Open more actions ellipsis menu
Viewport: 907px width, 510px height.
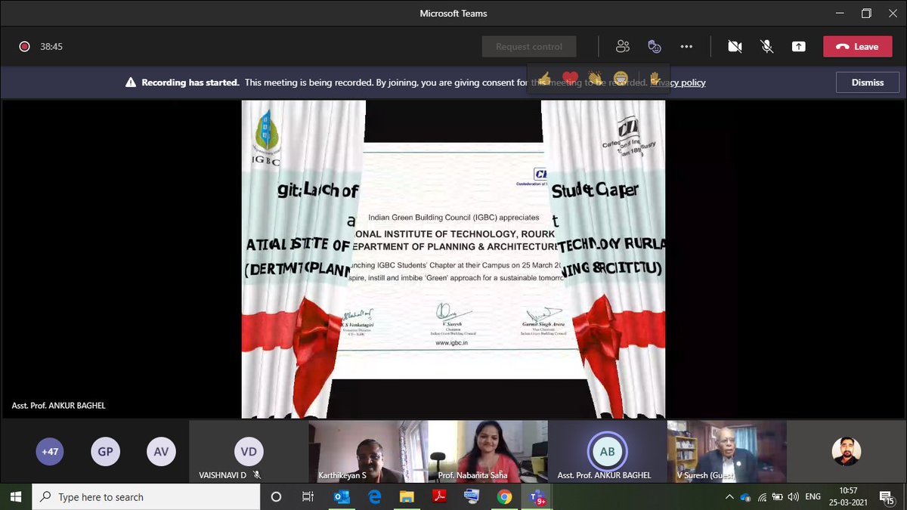tap(686, 46)
